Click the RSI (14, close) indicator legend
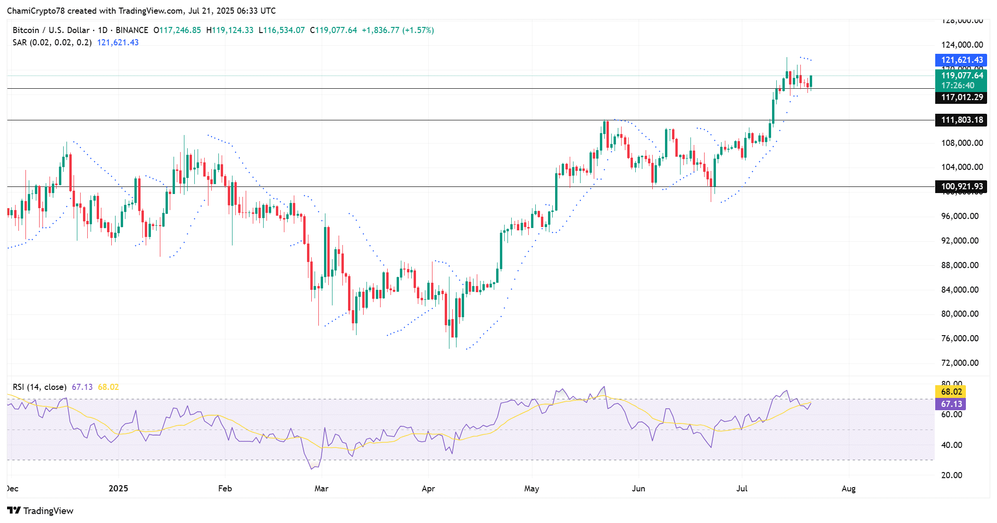The width and height of the screenshot is (997, 523). pyautogui.click(x=39, y=387)
